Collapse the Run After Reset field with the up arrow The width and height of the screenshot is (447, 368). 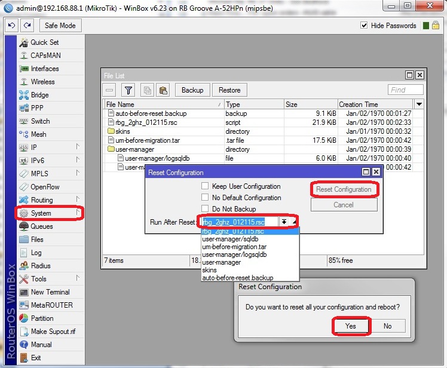point(294,222)
